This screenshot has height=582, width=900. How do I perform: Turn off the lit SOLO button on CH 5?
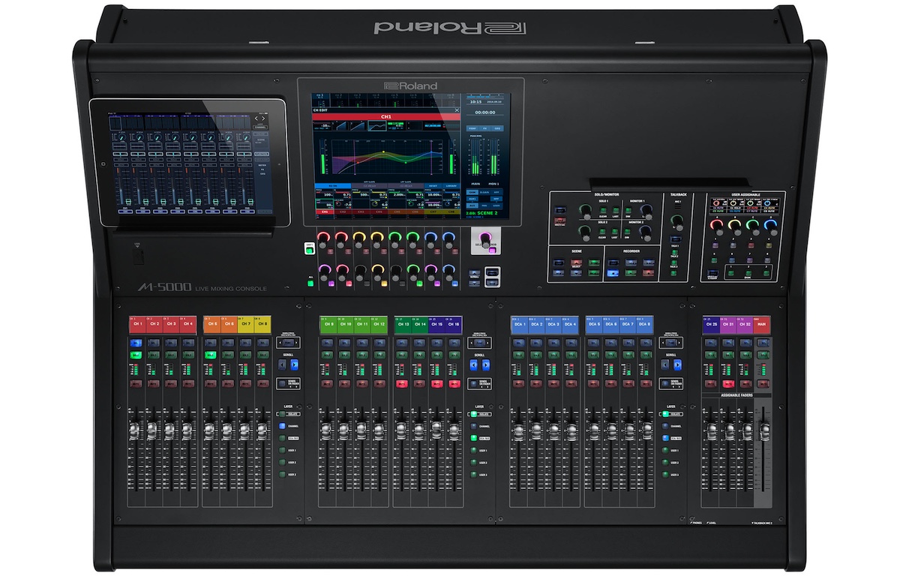coord(211,354)
